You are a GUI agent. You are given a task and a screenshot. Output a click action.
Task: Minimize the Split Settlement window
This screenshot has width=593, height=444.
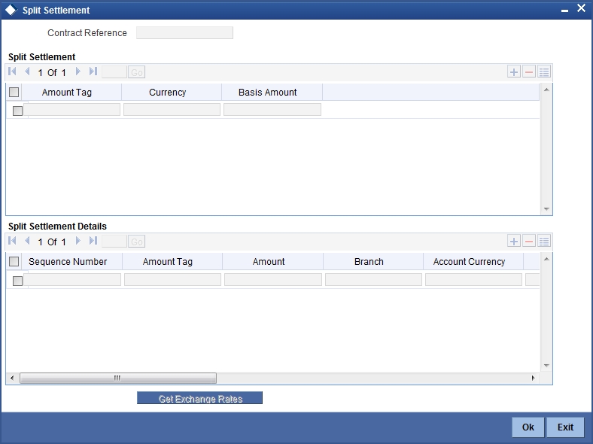click(564, 11)
